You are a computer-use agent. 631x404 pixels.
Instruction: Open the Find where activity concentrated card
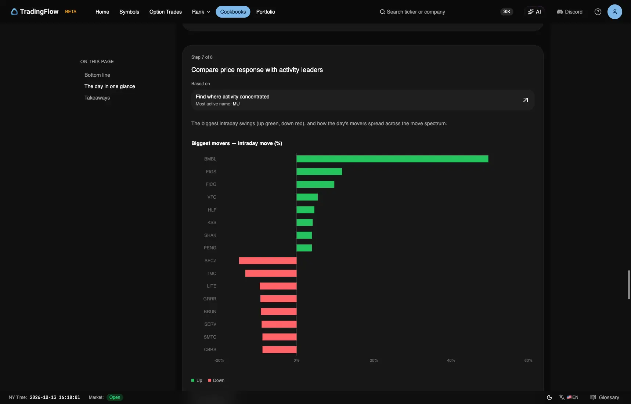coord(363,100)
